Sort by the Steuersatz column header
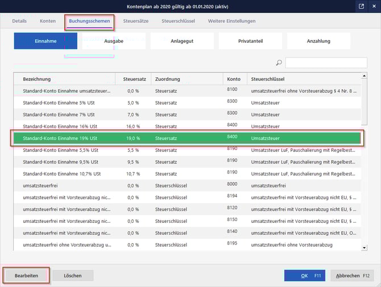Image resolution: width=381 pixels, height=287 pixels. 132,79
